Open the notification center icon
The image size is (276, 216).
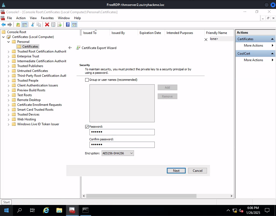(x=267, y=210)
